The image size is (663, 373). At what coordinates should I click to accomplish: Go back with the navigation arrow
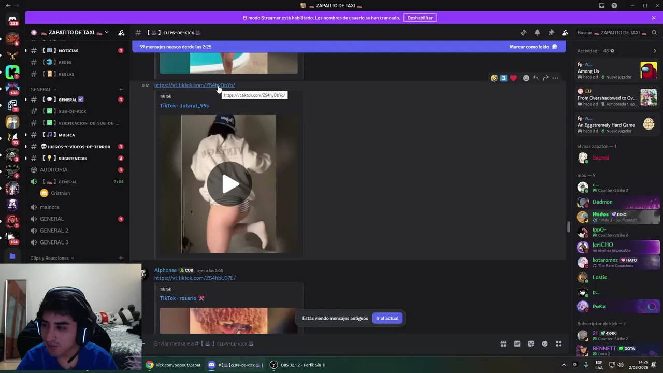(x=7, y=6)
